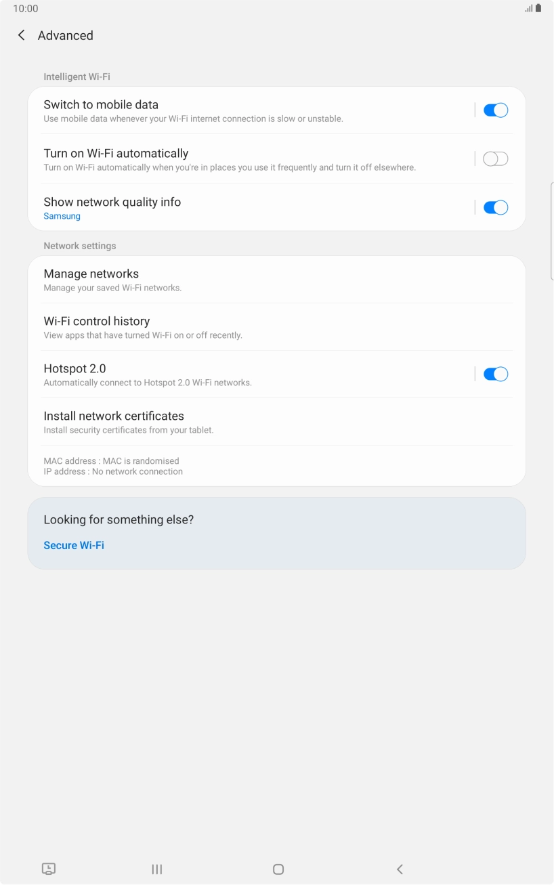Disable the Switch to mobile data toggle
554x885 pixels.
[495, 110]
